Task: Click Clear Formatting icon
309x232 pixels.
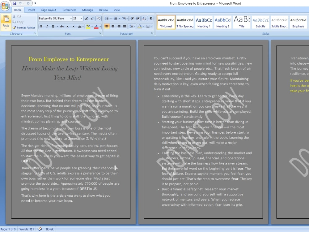Action: (99, 19)
